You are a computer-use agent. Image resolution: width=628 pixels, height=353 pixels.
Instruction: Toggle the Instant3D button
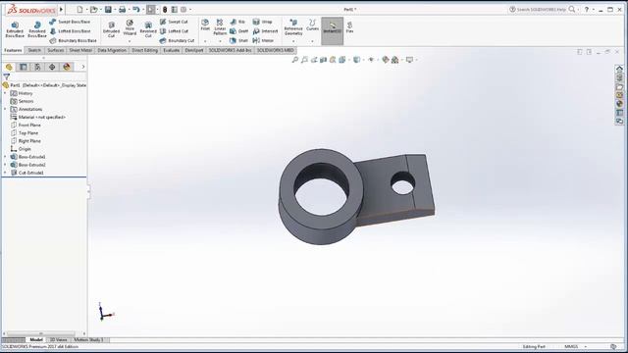[333, 30]
